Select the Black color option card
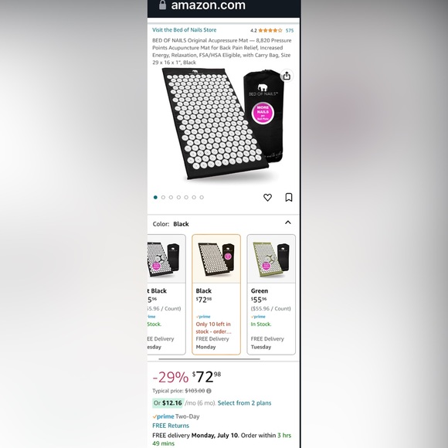 pyautogui.click(x=216, y=294)
